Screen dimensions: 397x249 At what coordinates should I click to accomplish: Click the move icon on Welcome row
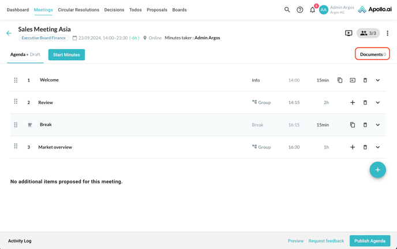[x=353, y=80]
